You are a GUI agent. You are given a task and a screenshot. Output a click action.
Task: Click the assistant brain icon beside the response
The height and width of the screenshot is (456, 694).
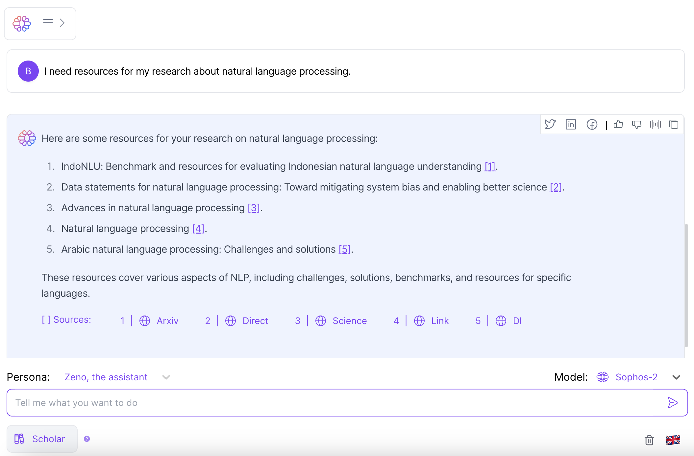(27, 138)
